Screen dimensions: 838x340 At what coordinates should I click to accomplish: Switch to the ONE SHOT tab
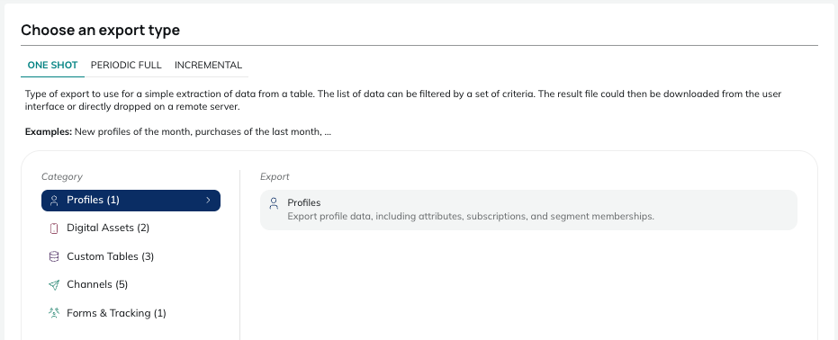click(52, 65)
